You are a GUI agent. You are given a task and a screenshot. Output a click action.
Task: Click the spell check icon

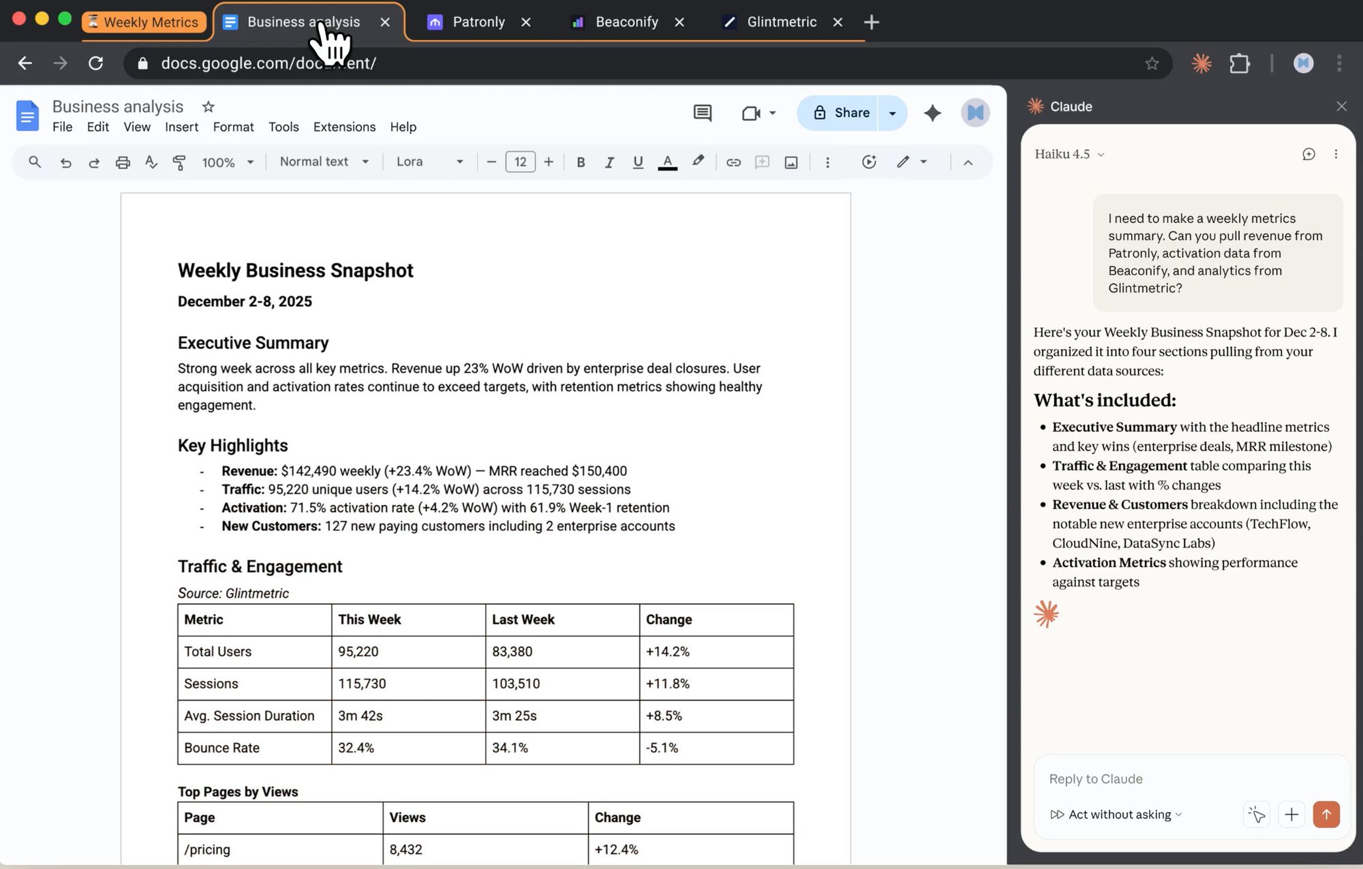tap(151, 162)
